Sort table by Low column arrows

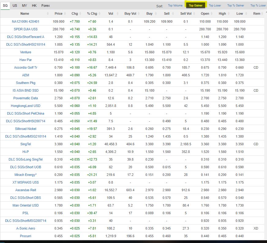(x=246, y=13)
